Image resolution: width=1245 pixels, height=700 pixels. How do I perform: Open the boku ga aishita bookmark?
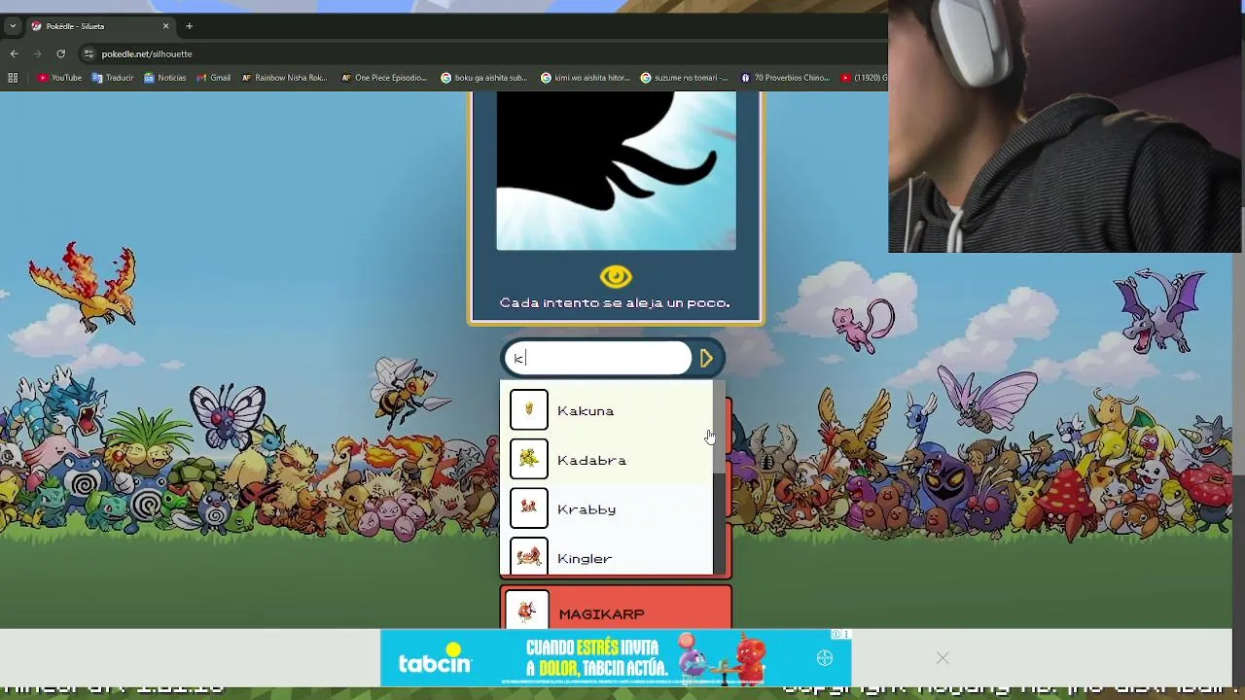click(x=484, y=78)
